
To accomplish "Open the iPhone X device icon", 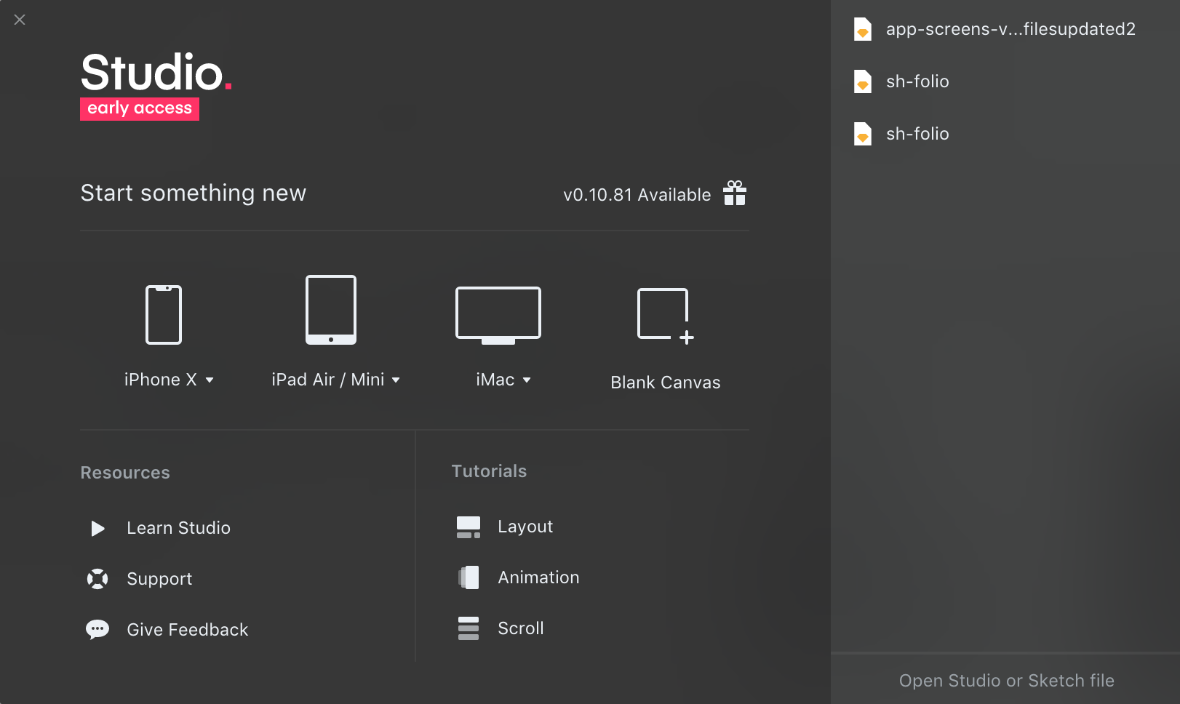I will click(163, 314).
